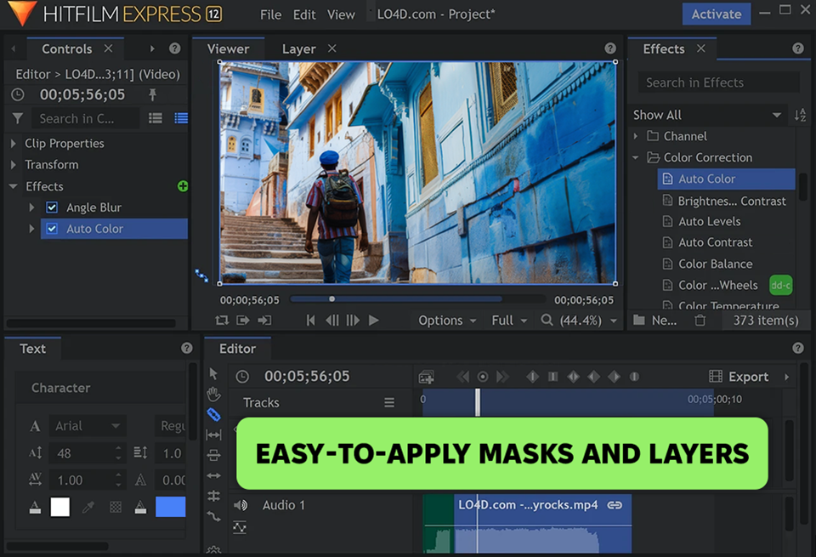Uncheck the Auto Color effect checkbox

click(52, 229)
